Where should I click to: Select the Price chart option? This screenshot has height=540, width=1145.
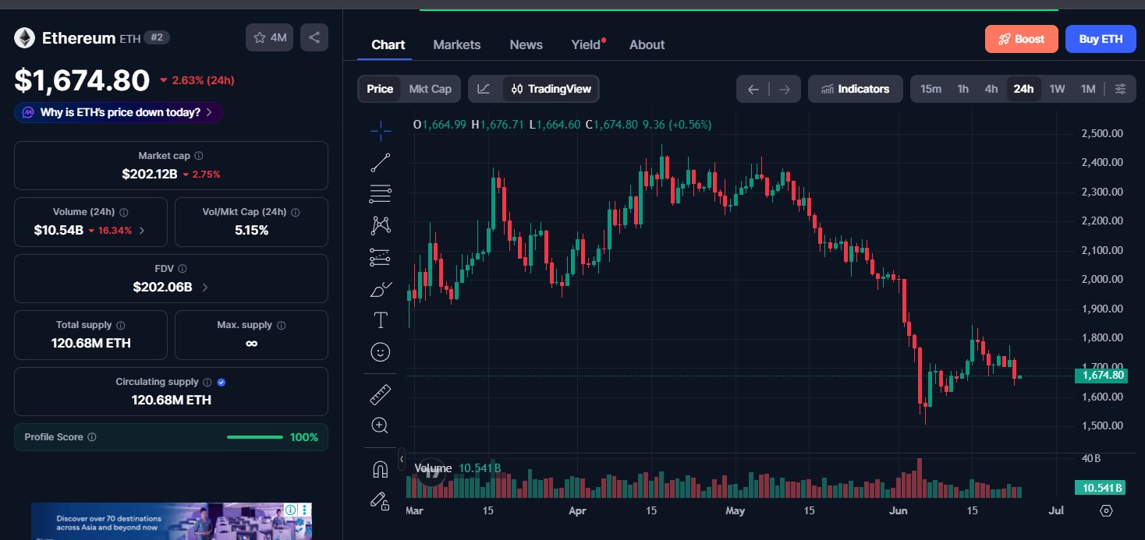point(380,89)
